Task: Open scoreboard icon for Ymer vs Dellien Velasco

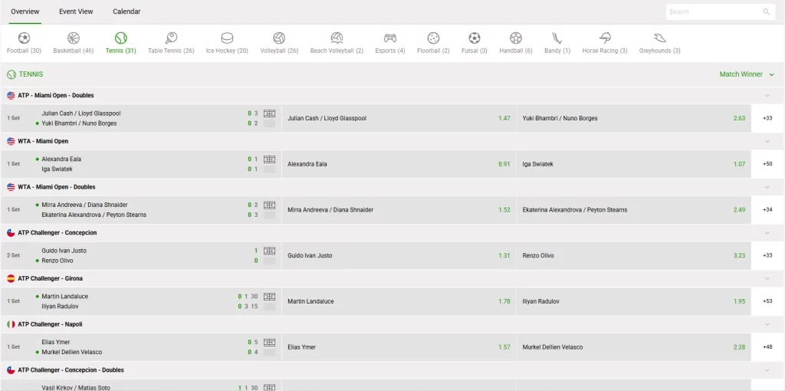Action: pos(269,343)
